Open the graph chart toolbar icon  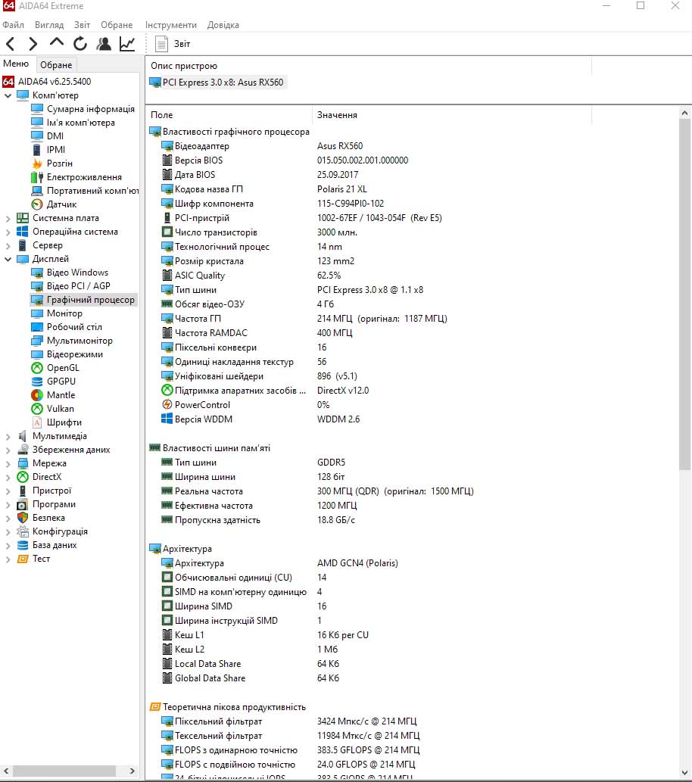coord(127,44)
